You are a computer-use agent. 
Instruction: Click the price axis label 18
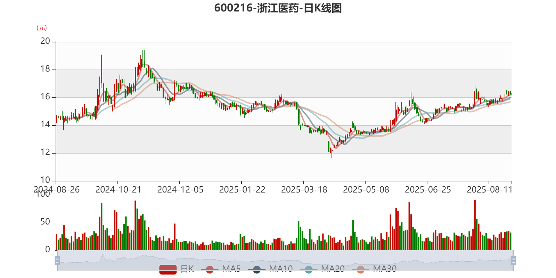point(45,69)
